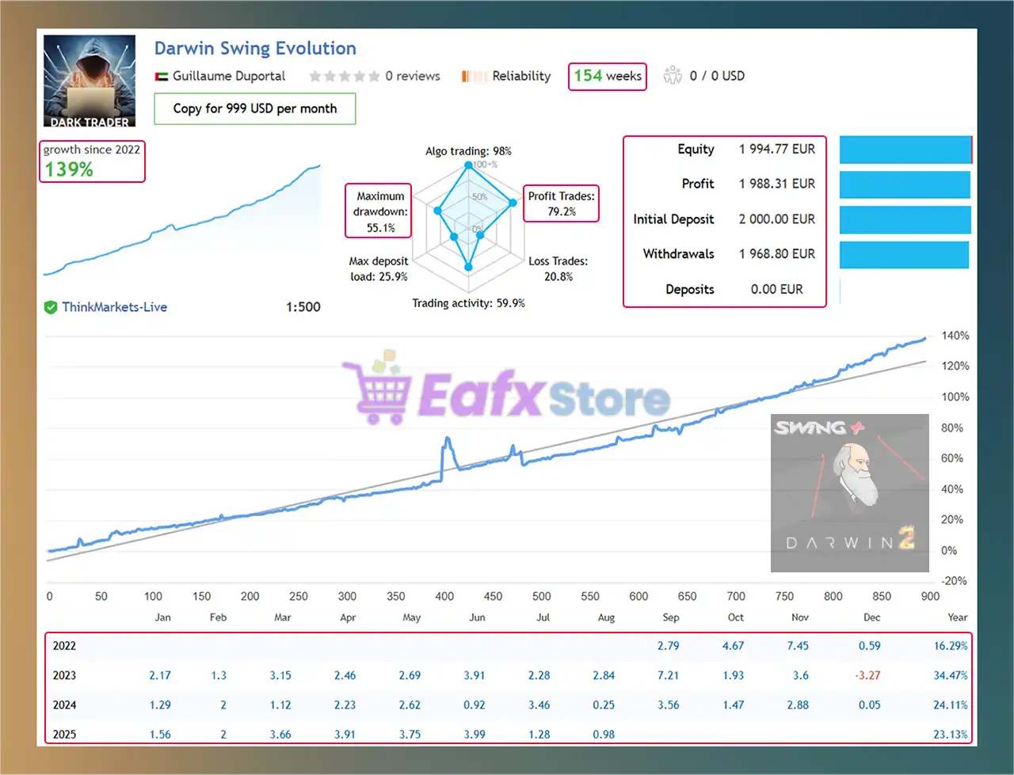Viewport: 1014px width, 775px height.
Task: Click the 2023 row label
Action: point(64,675)
